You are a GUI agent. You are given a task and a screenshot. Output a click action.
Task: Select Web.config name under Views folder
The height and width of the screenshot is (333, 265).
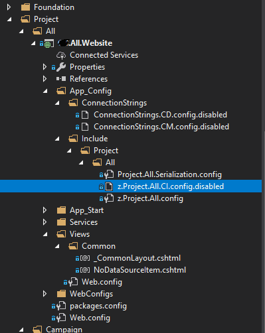(102, 282)
